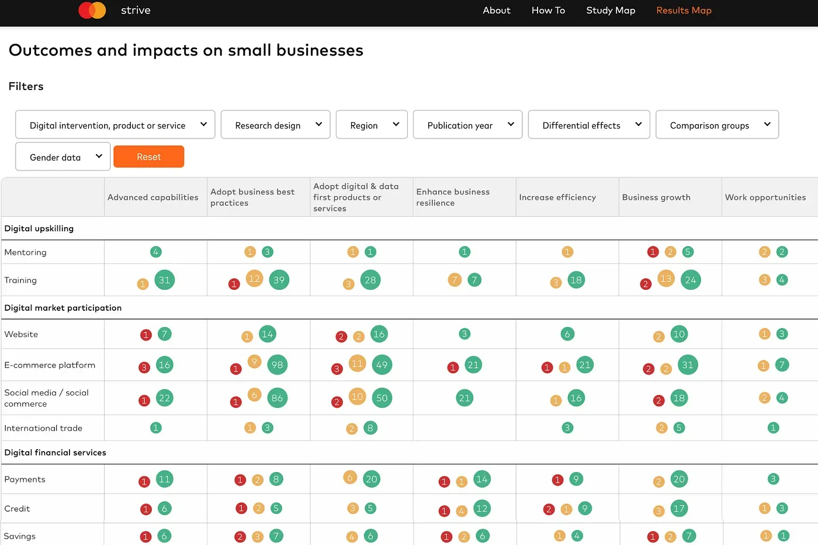This screenshot has width=818, height=545.
Task: Open the Gender data dropdown
Action: click(63, 157)
